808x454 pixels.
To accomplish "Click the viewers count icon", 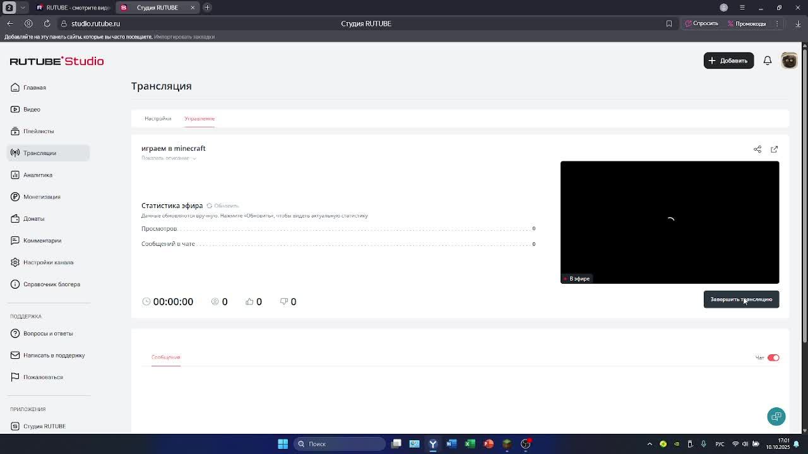I will point(215,302).
